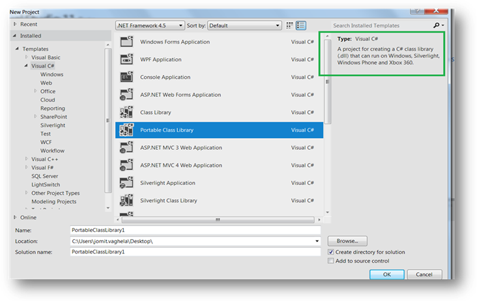
Task: Click the Console Application template icon
Action: [x=126, y=77]
